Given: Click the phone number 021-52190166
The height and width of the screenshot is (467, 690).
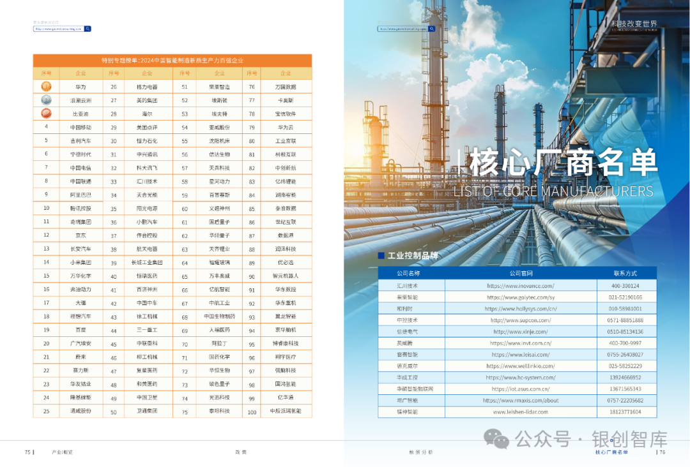Looking at the screenshot, I should 625,297.
